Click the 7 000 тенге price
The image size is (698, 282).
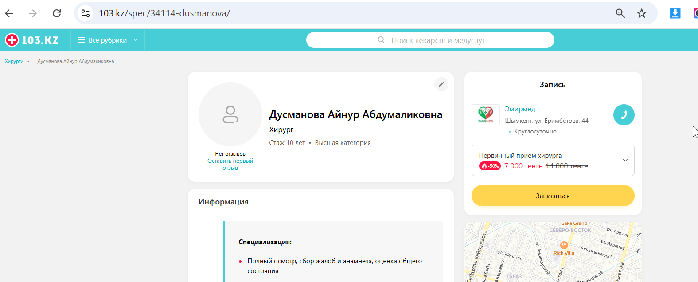523,166
